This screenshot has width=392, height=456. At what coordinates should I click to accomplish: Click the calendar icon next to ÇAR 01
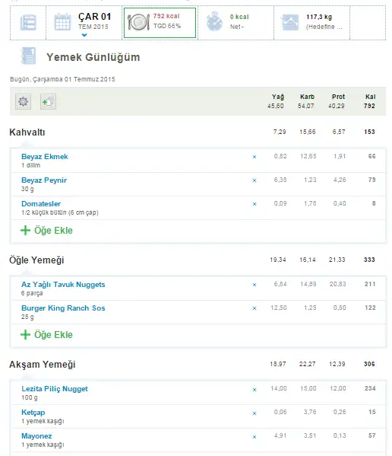pyautogui.click(x=62, y=22)
